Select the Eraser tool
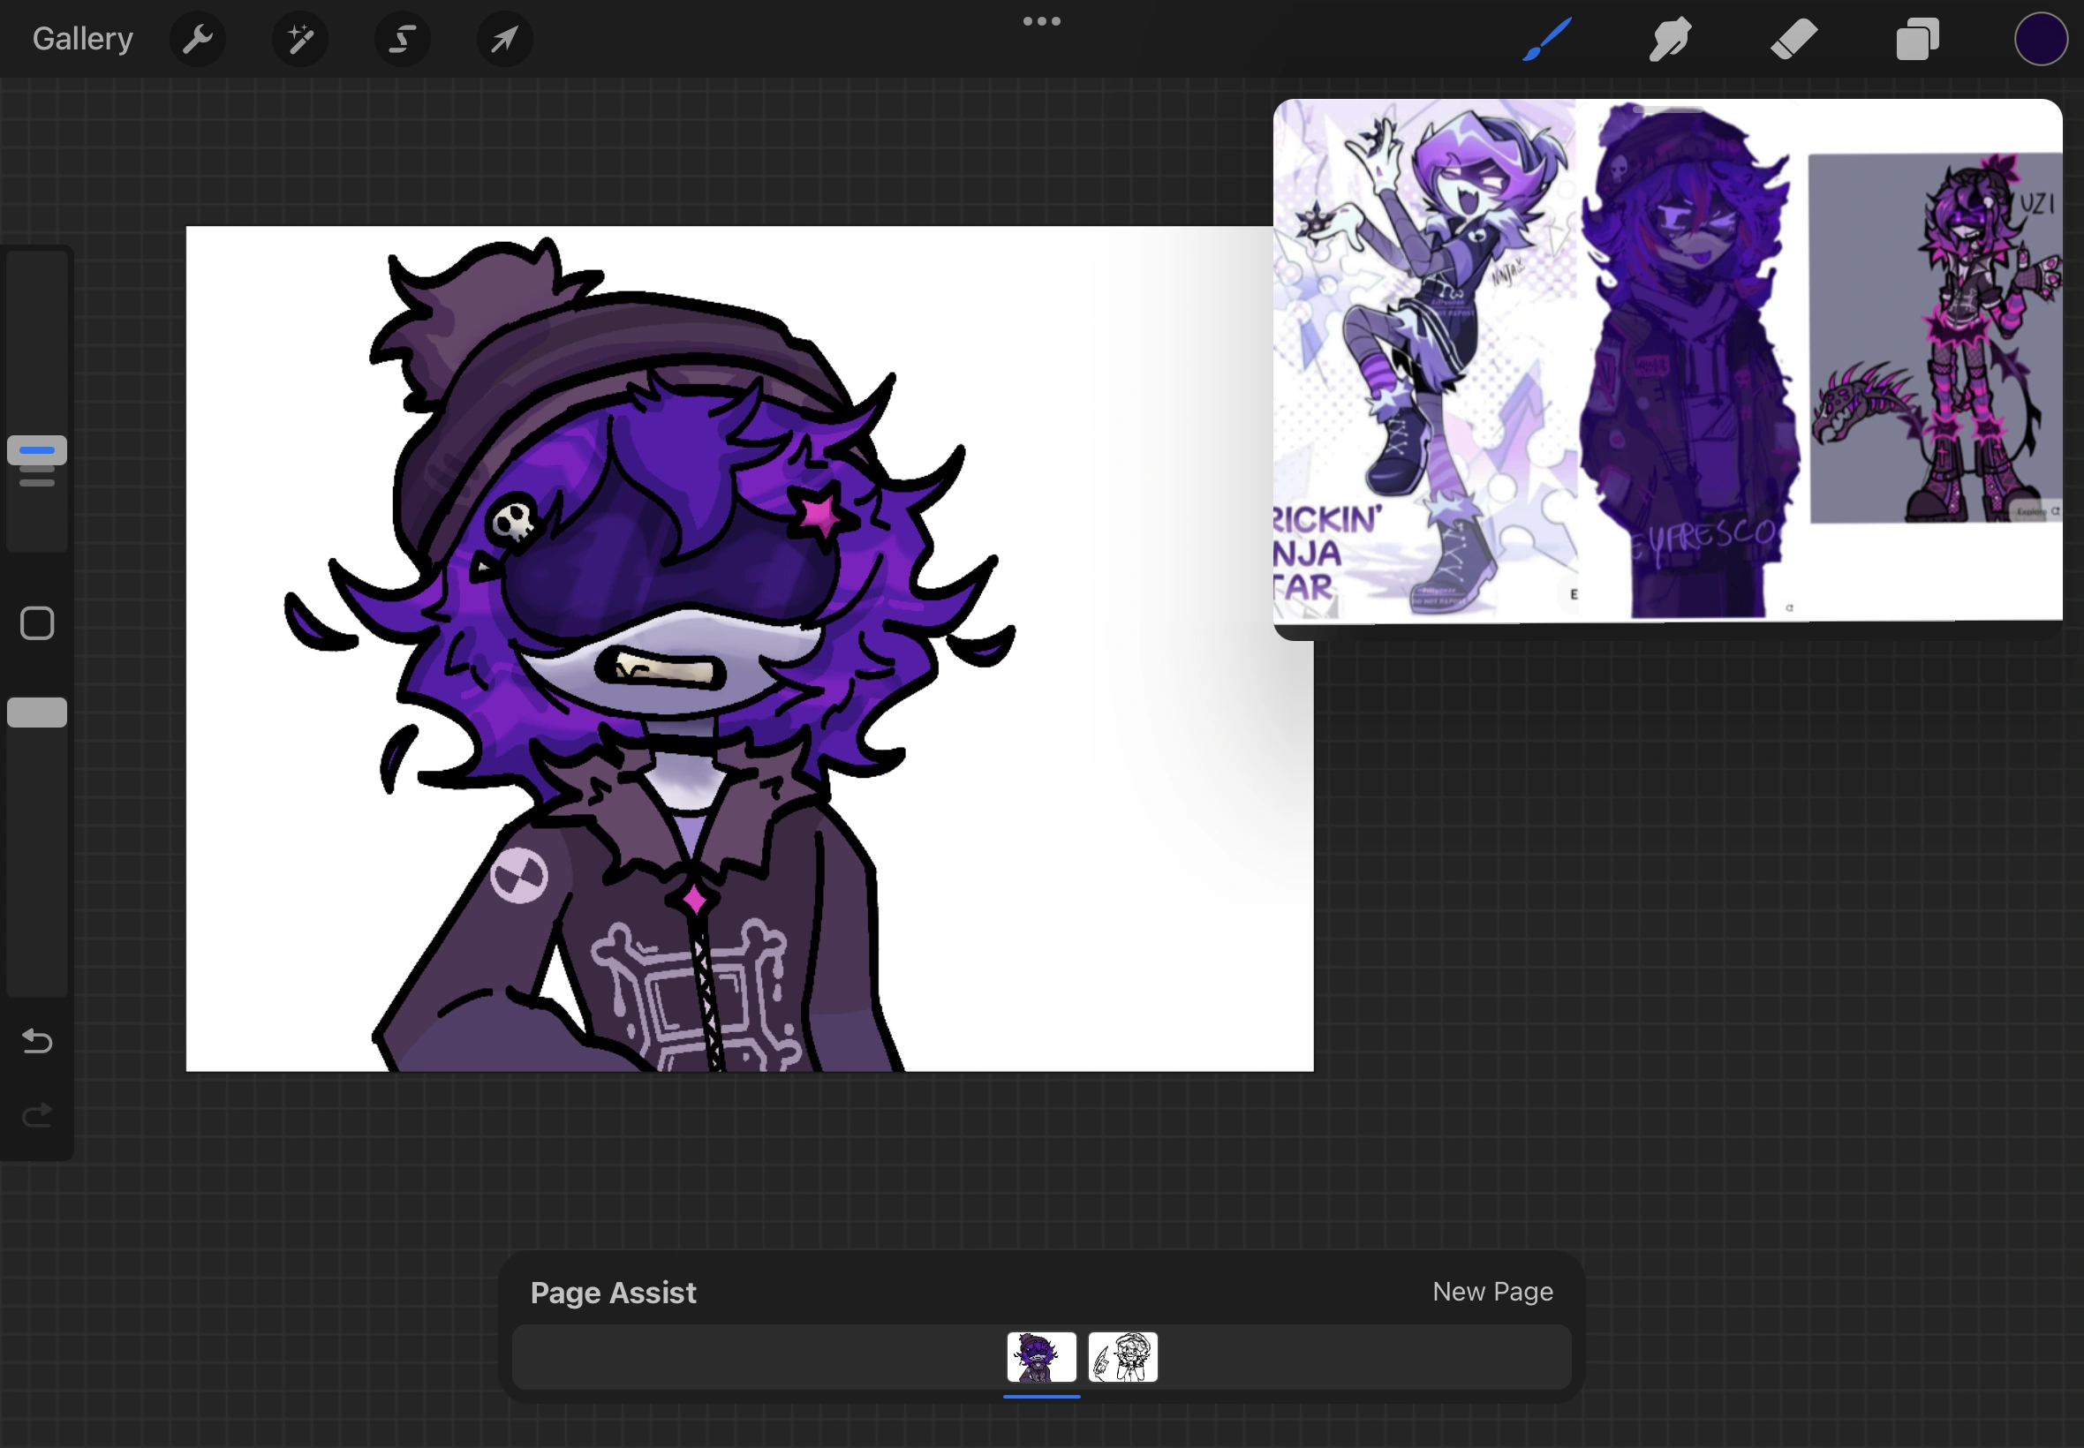Viewport: 2084px width, 1448px height. [x=1793, y=38]
